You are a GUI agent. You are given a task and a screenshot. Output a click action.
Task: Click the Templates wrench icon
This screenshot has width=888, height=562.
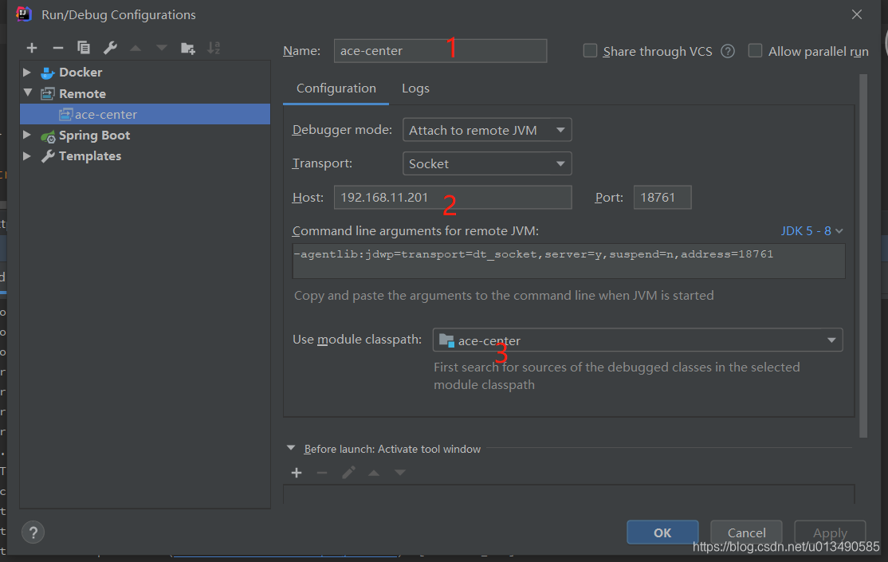(48, 156)
